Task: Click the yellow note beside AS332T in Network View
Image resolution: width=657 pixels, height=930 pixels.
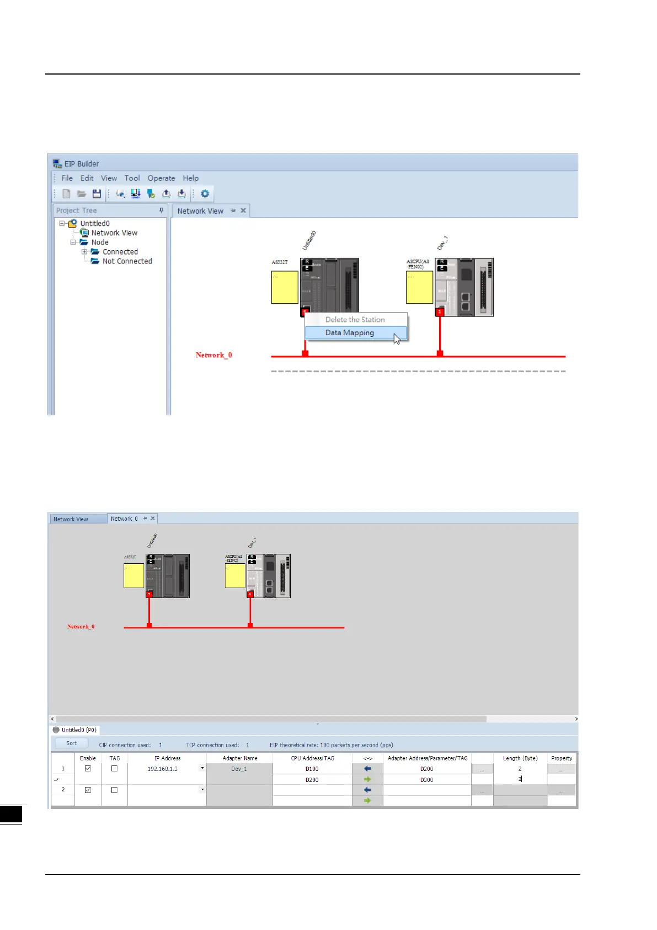Action: click(x=285, y=287)
